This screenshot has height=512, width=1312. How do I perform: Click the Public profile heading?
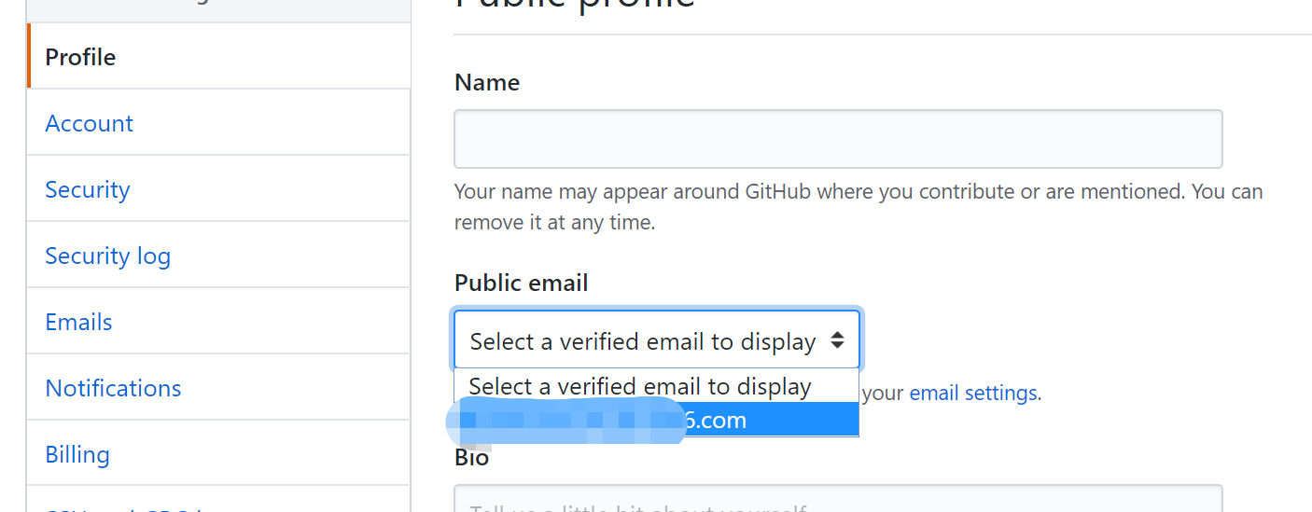(576, 4)
